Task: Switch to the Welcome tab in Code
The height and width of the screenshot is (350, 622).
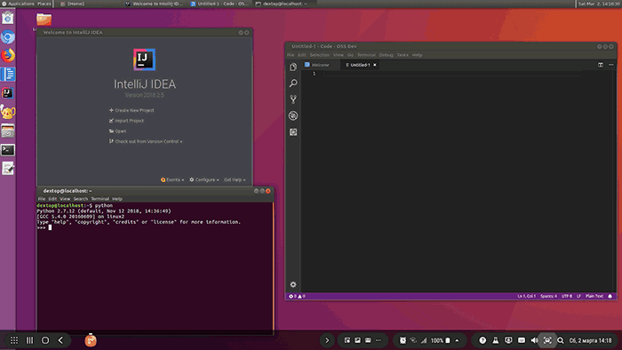Action: pyautogui.click(x=317, y=65)
